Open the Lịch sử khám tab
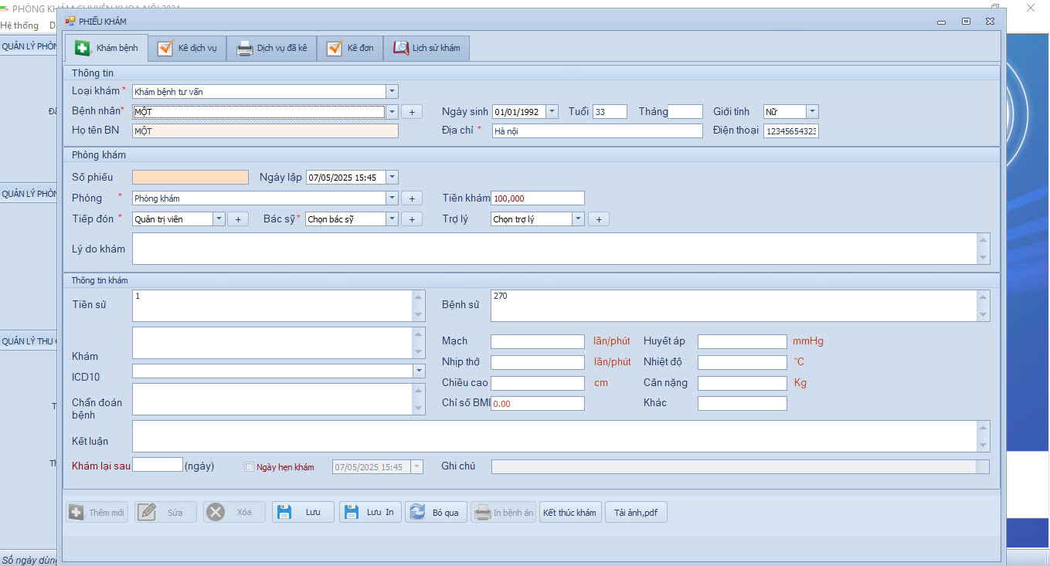 click(x=426, y=48)
